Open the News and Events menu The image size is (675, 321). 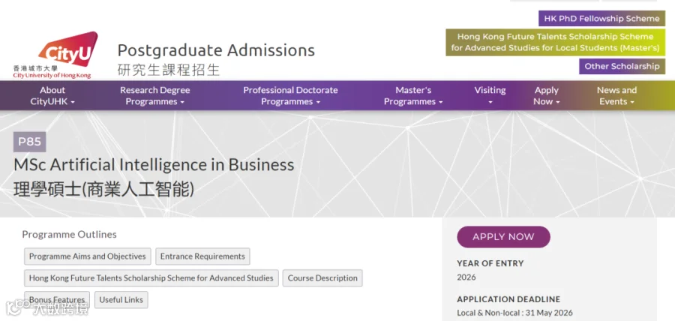point(616,96)
